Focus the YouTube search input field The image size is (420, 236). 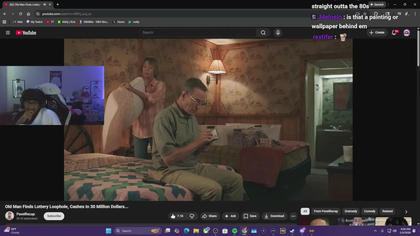click(x=198, y=32)
